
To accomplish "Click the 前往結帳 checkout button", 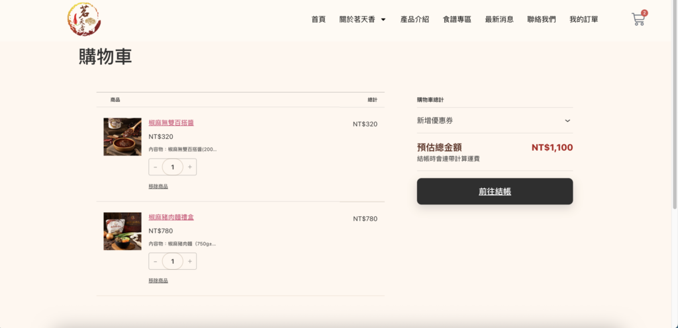I will (495, 191).
